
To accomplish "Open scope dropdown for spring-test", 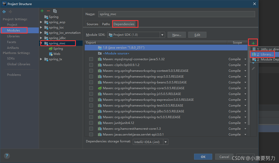I will point(245,106).
